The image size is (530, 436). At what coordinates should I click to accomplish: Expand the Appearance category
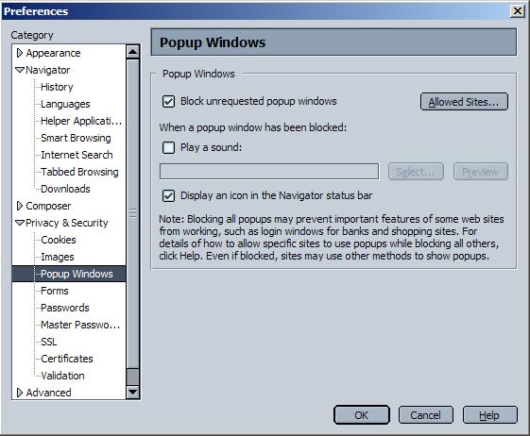point(20,53)
